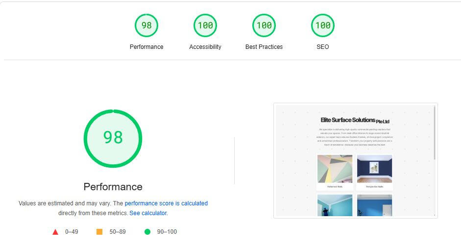Click the large Performance heading text
This screenshot has height=245, width=461.
(113, 187)
